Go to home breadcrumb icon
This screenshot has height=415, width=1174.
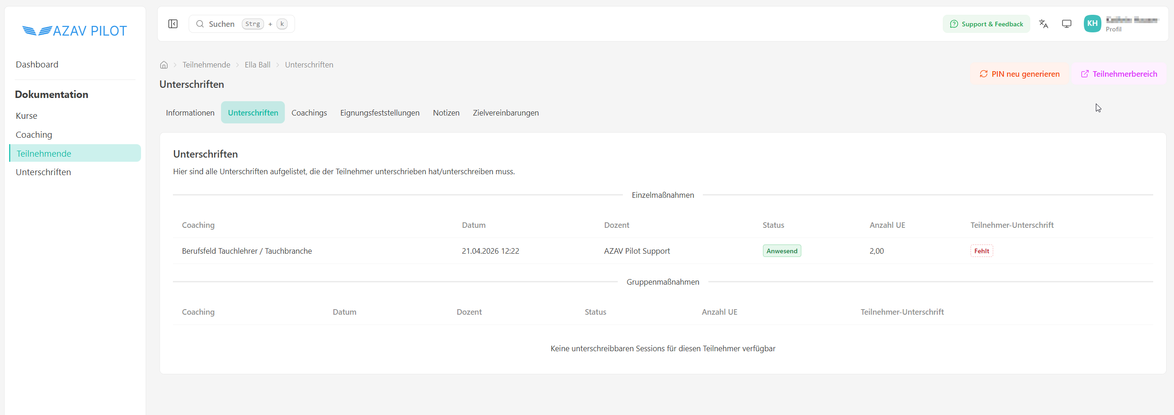[x=164, y=65]
